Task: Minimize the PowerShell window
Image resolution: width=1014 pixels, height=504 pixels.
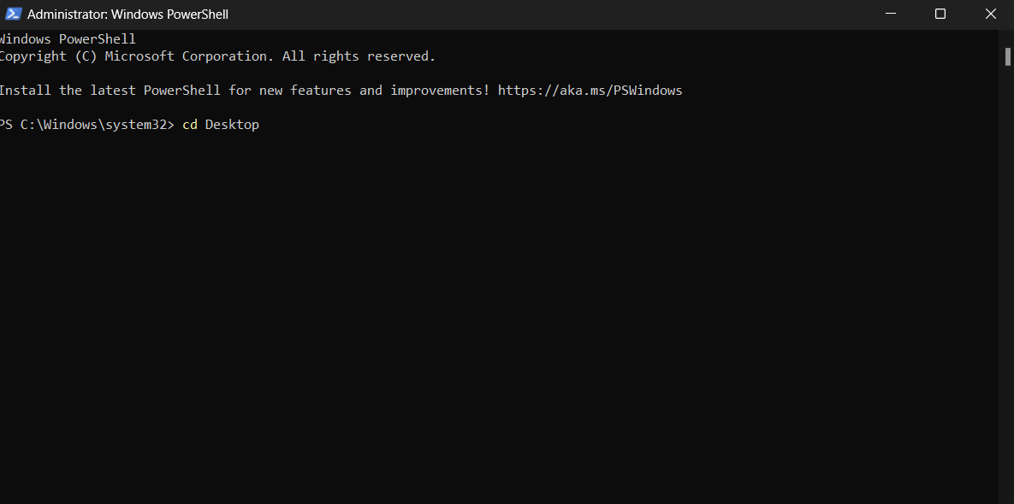Action: pos(890,14)
